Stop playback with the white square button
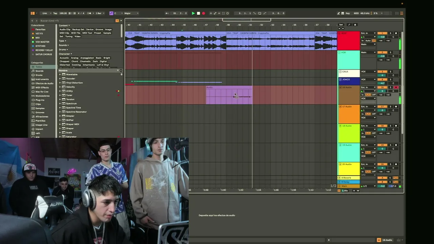 [198, 13]
